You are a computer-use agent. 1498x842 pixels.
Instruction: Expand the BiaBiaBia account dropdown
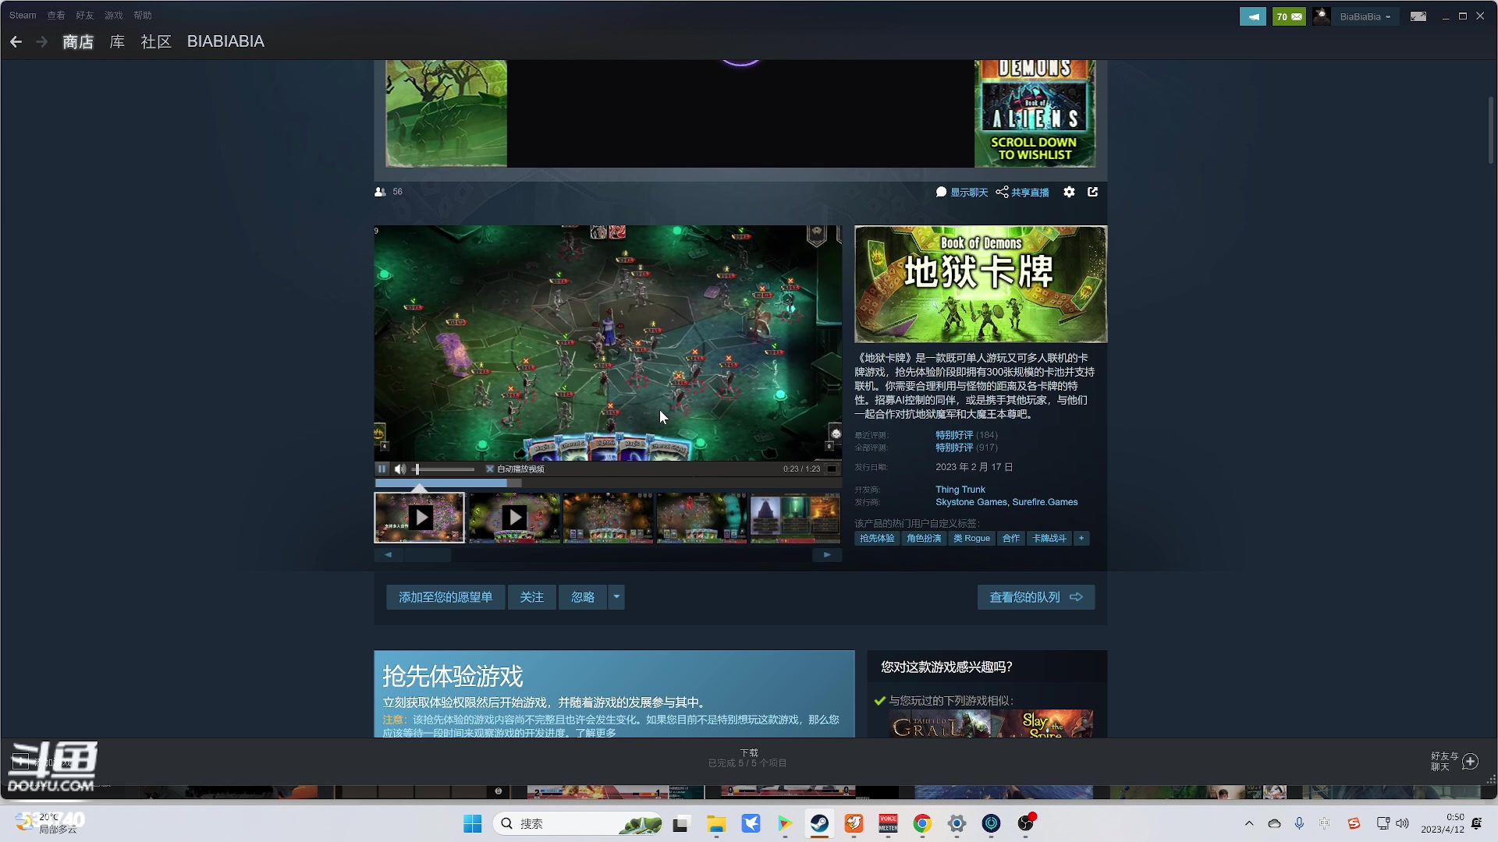pos(1365,16)
